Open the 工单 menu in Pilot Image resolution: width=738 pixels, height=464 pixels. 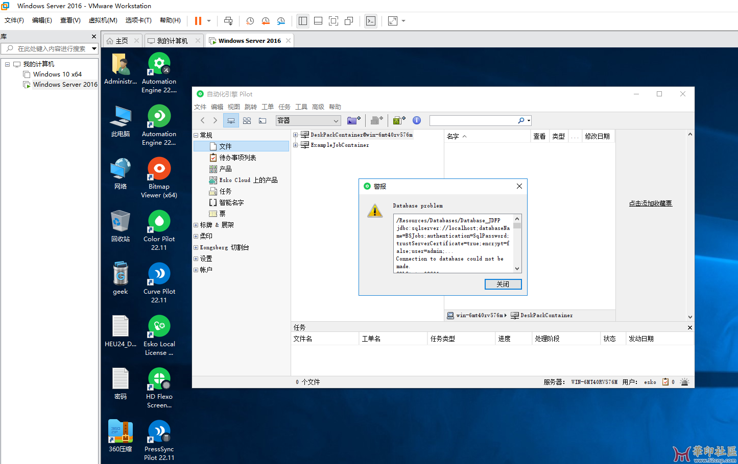268,107
